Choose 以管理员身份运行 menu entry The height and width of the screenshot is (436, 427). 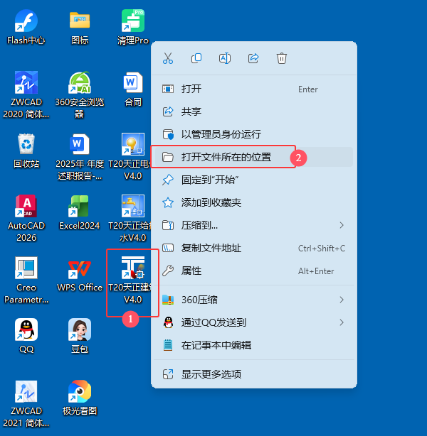pos(254,134)
